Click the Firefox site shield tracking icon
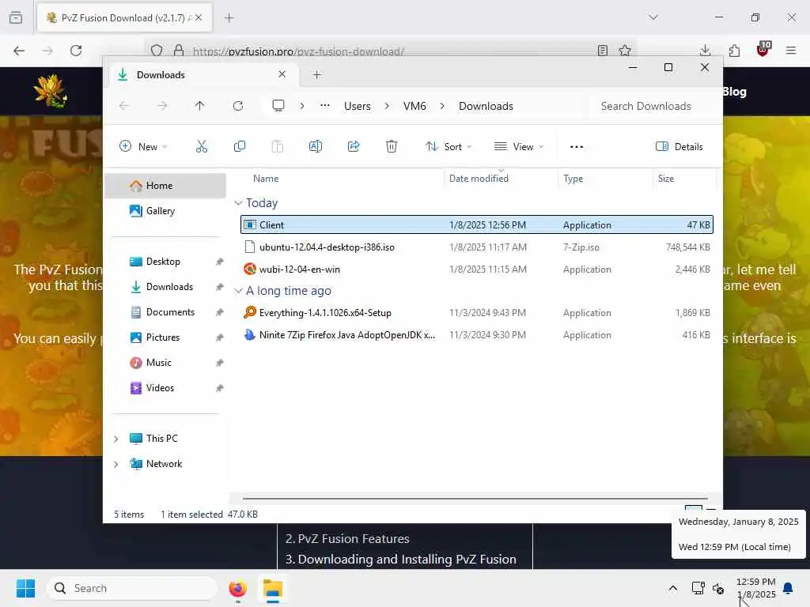The height and width of the screenshot is (607, 810). (157, 51)
